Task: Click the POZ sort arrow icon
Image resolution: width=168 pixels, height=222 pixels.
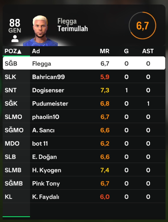Action: [19, 52]
